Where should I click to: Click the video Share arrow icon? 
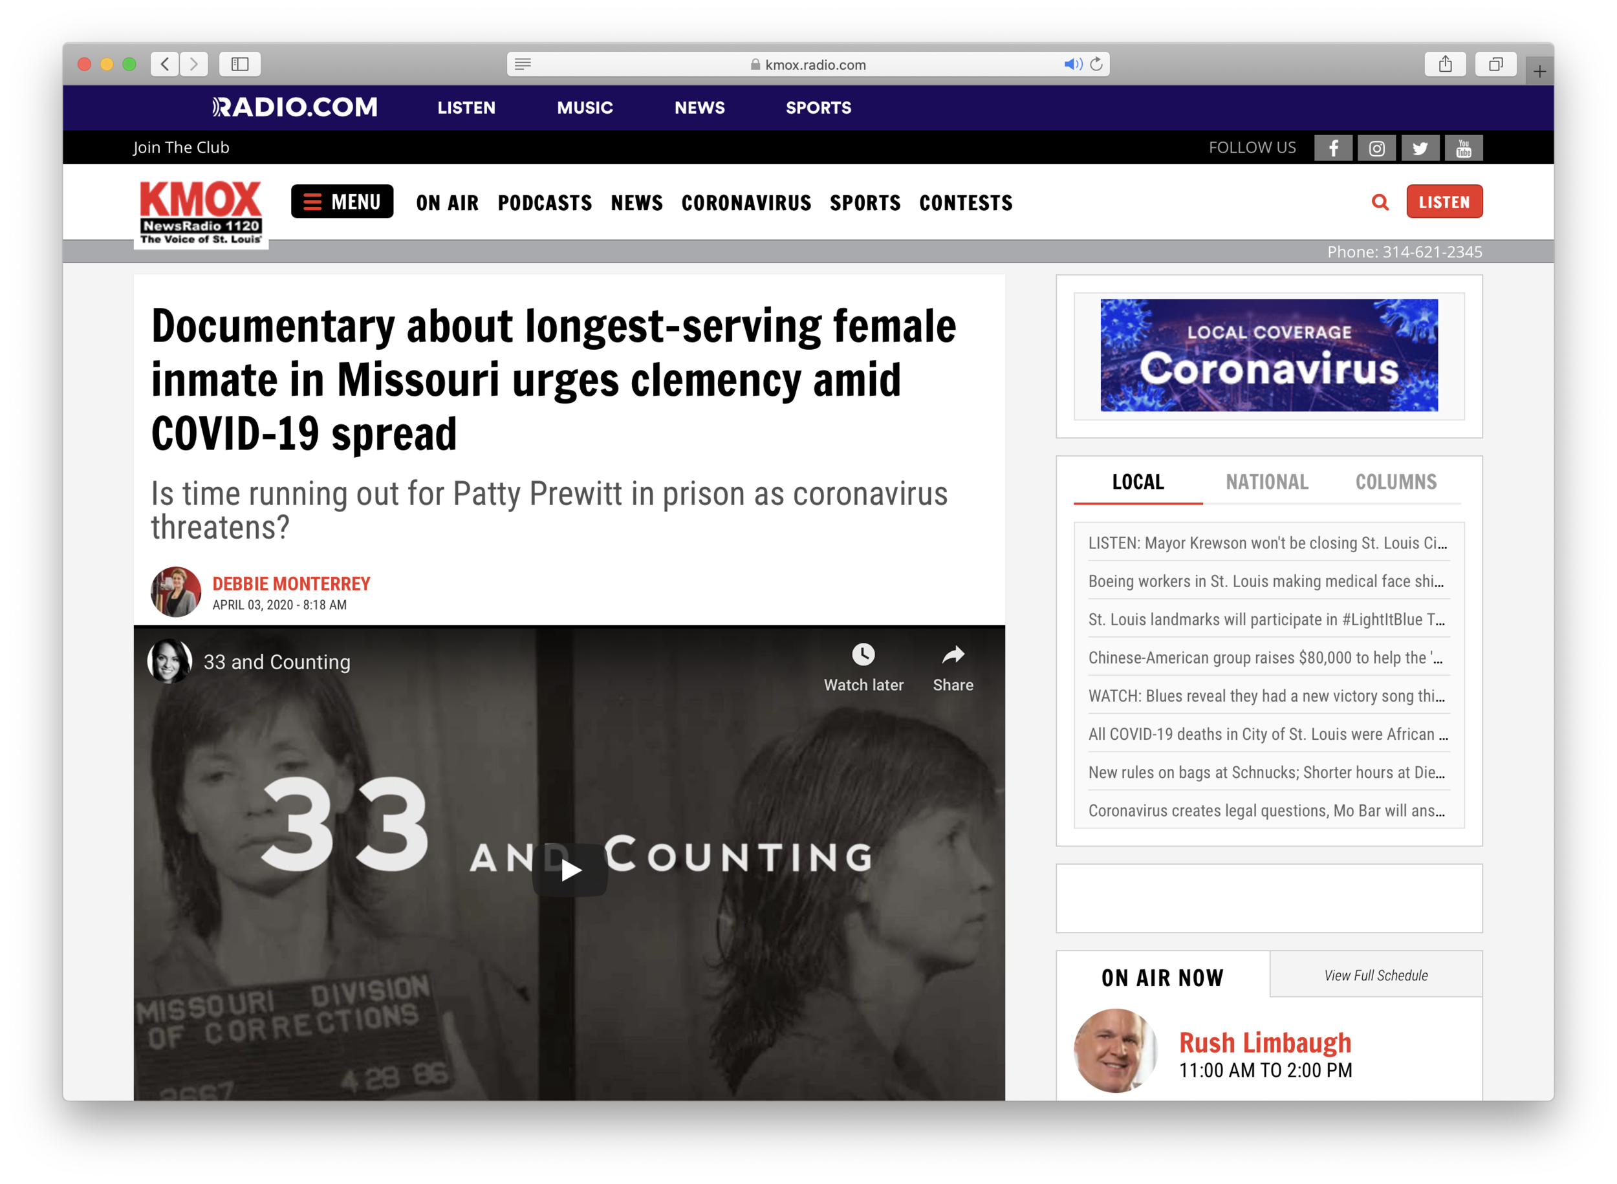(953, 655)
